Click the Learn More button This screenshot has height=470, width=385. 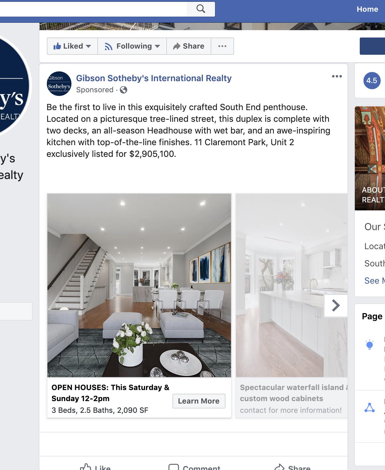coord(199,401)
